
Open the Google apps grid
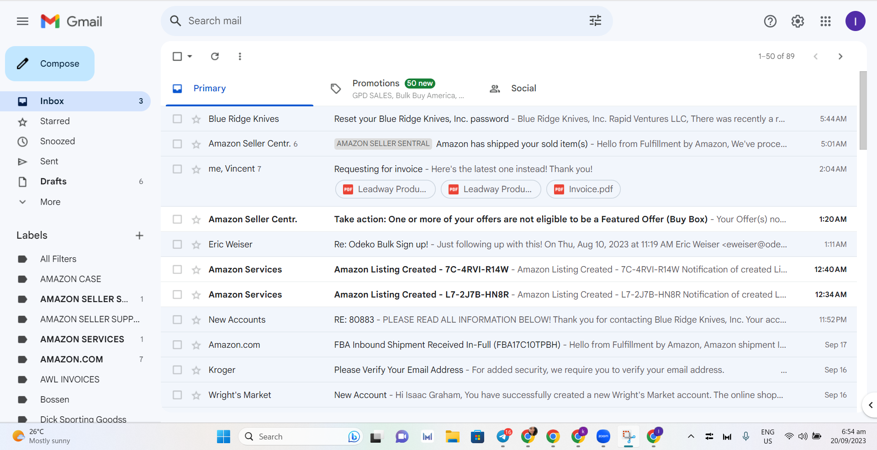(825, 21)
